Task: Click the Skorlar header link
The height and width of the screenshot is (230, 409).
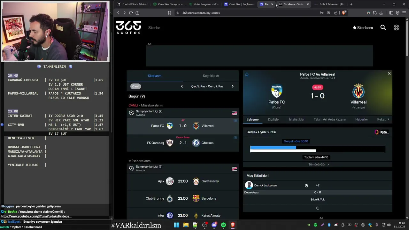Action: pyautogui.click(x=154, y=28)
